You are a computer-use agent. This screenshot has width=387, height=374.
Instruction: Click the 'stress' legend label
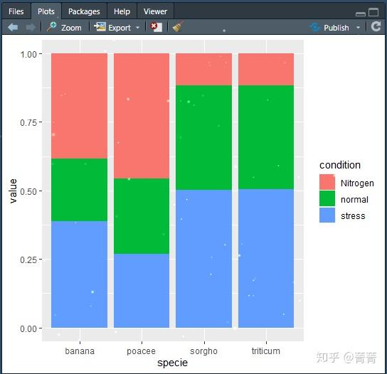pos(353,215)
